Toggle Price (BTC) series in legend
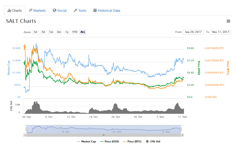Image resolution: width=235 pixels, height=146 pixels. tap(132, 142)
